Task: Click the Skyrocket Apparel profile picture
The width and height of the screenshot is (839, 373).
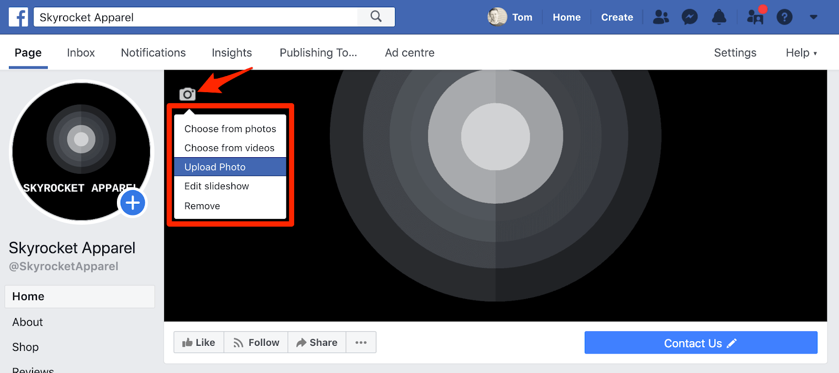Action: (x=81, y=151)
